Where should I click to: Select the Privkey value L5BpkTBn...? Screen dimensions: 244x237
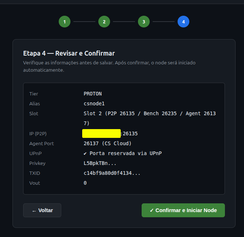point(100,163)
